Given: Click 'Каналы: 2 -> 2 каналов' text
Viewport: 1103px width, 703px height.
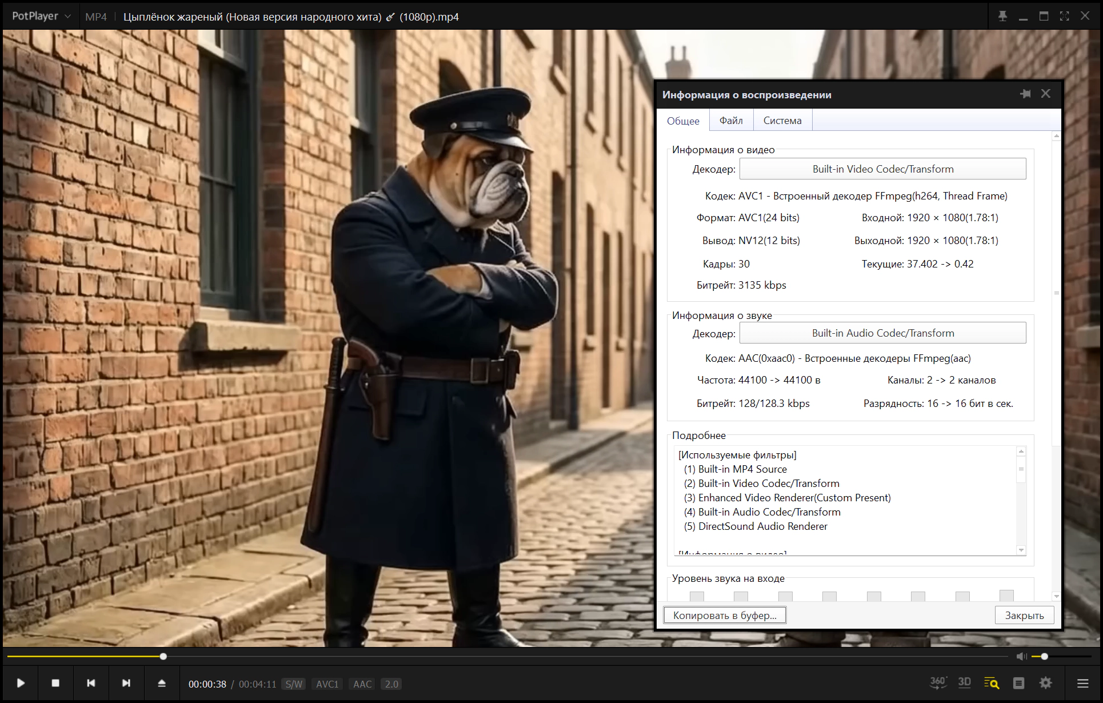Looking at the screenshot, I should coord(941,380).
